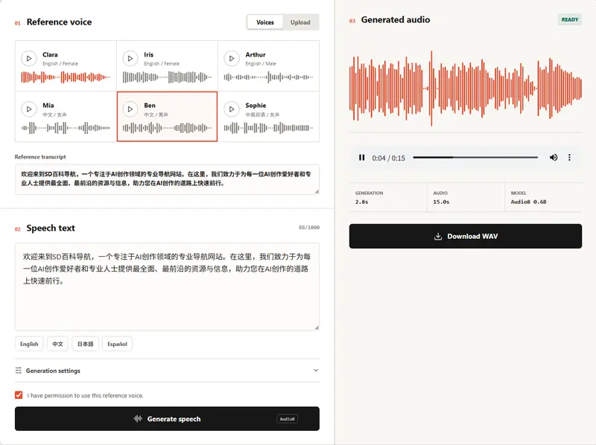Click the Generate speech button
Screen dimensions: 596x445
pyautogui.click(x=167, y=419)
